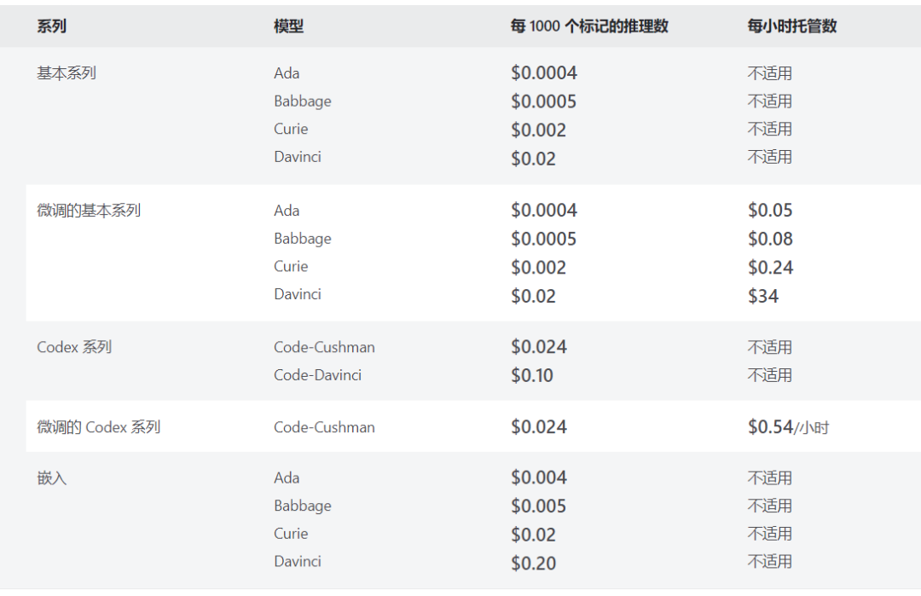Image resolution: width=921 pixels, height=596 pixels.
Task: Click the 每小时托管数 column header
Action: 791,26
